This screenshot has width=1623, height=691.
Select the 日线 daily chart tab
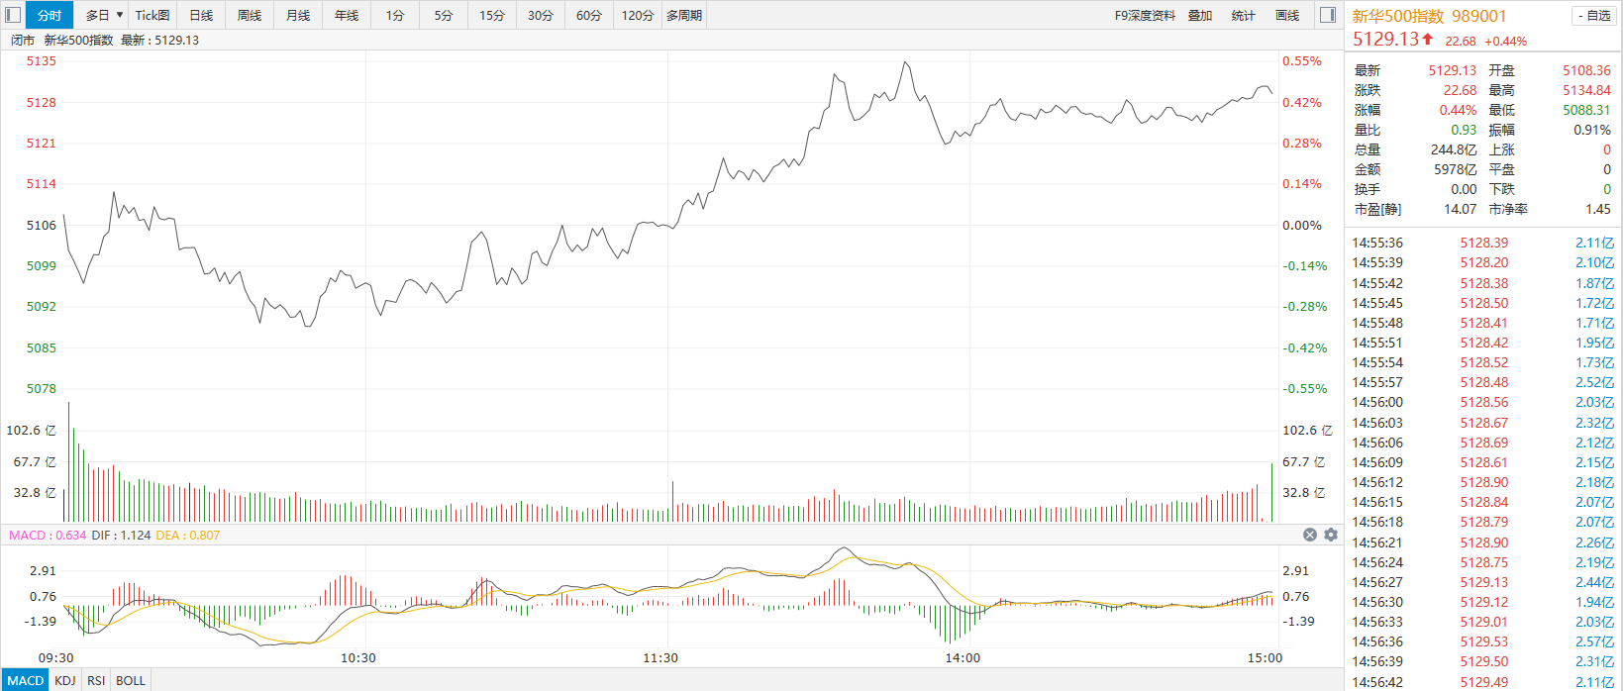pyautogui.click(x=201, y=15)
